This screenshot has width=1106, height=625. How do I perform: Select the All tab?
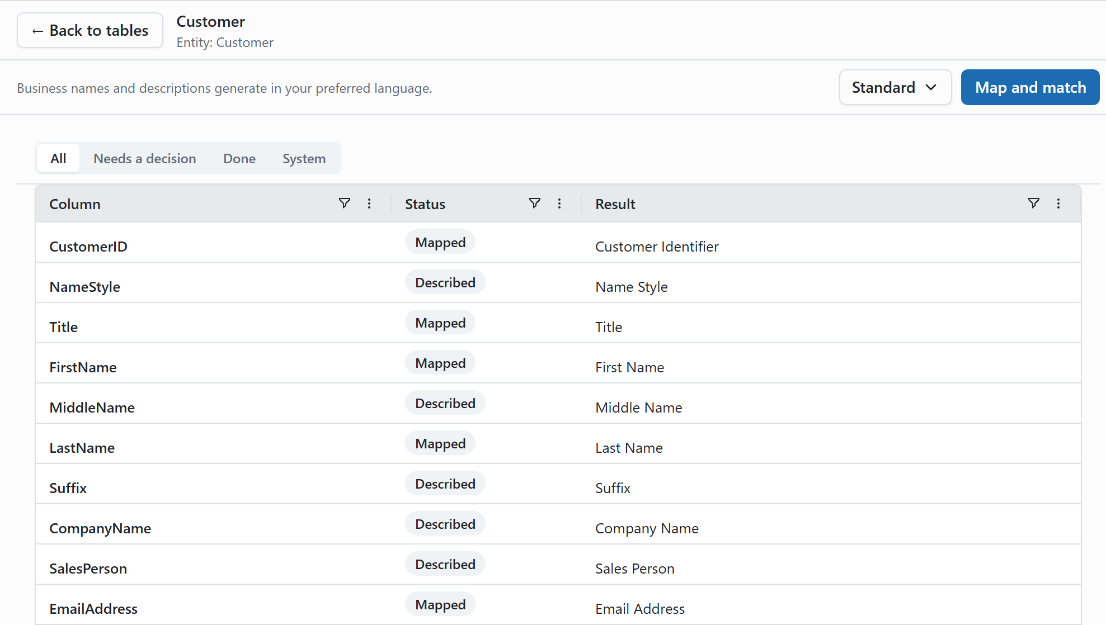58,158
